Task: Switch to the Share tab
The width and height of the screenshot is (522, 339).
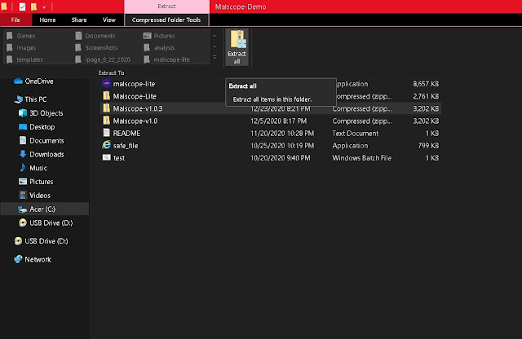Action: (x=79, y=20)
